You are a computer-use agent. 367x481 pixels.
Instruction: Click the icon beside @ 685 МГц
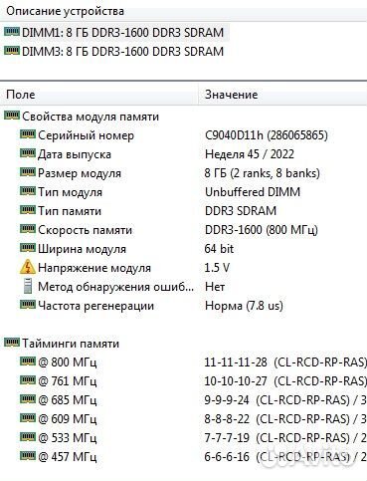pos(28,399)
